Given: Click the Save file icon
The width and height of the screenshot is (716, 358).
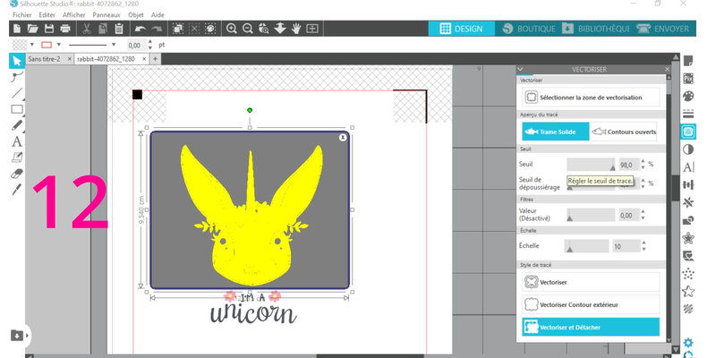Looking at the screenshot, I should [50, 29].
